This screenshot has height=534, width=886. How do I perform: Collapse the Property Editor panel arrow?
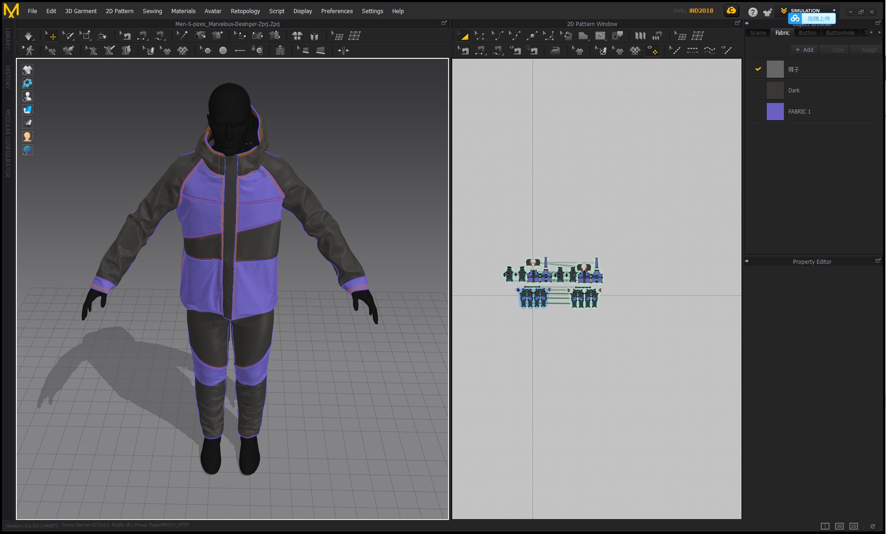(747, 261)
